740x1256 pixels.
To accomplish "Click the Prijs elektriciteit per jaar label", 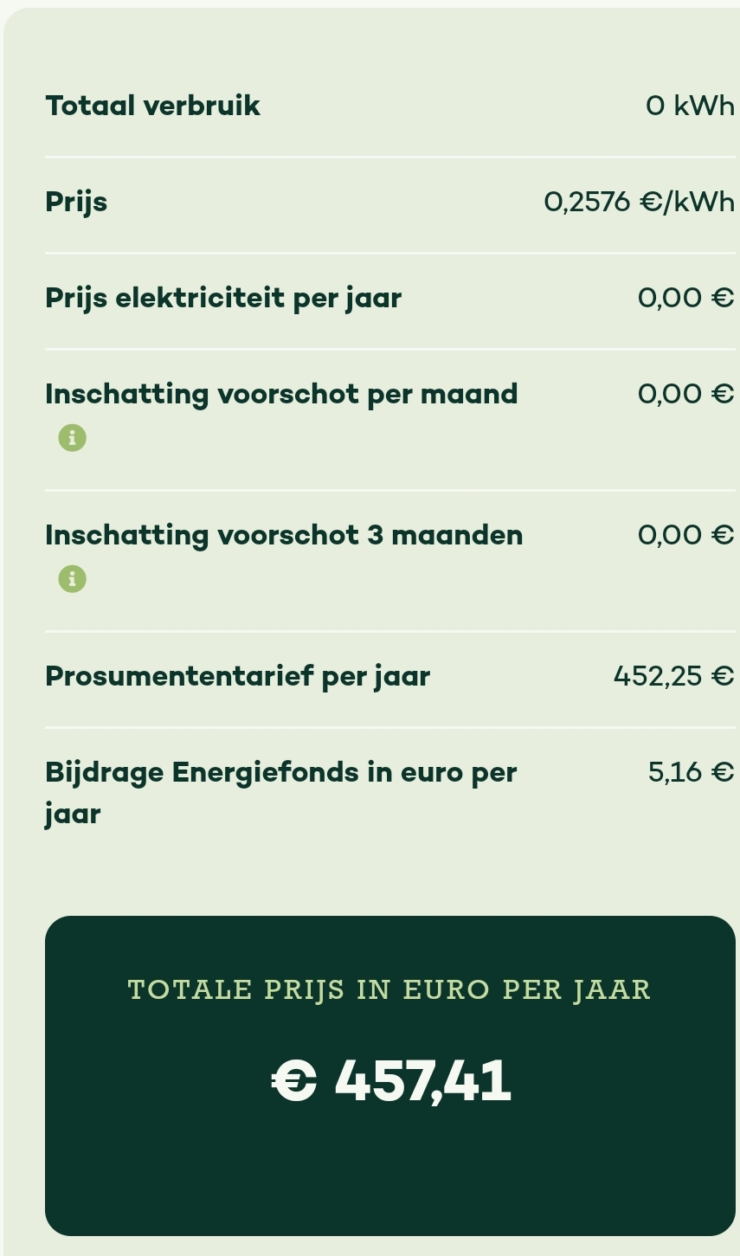I will point(223,298).
